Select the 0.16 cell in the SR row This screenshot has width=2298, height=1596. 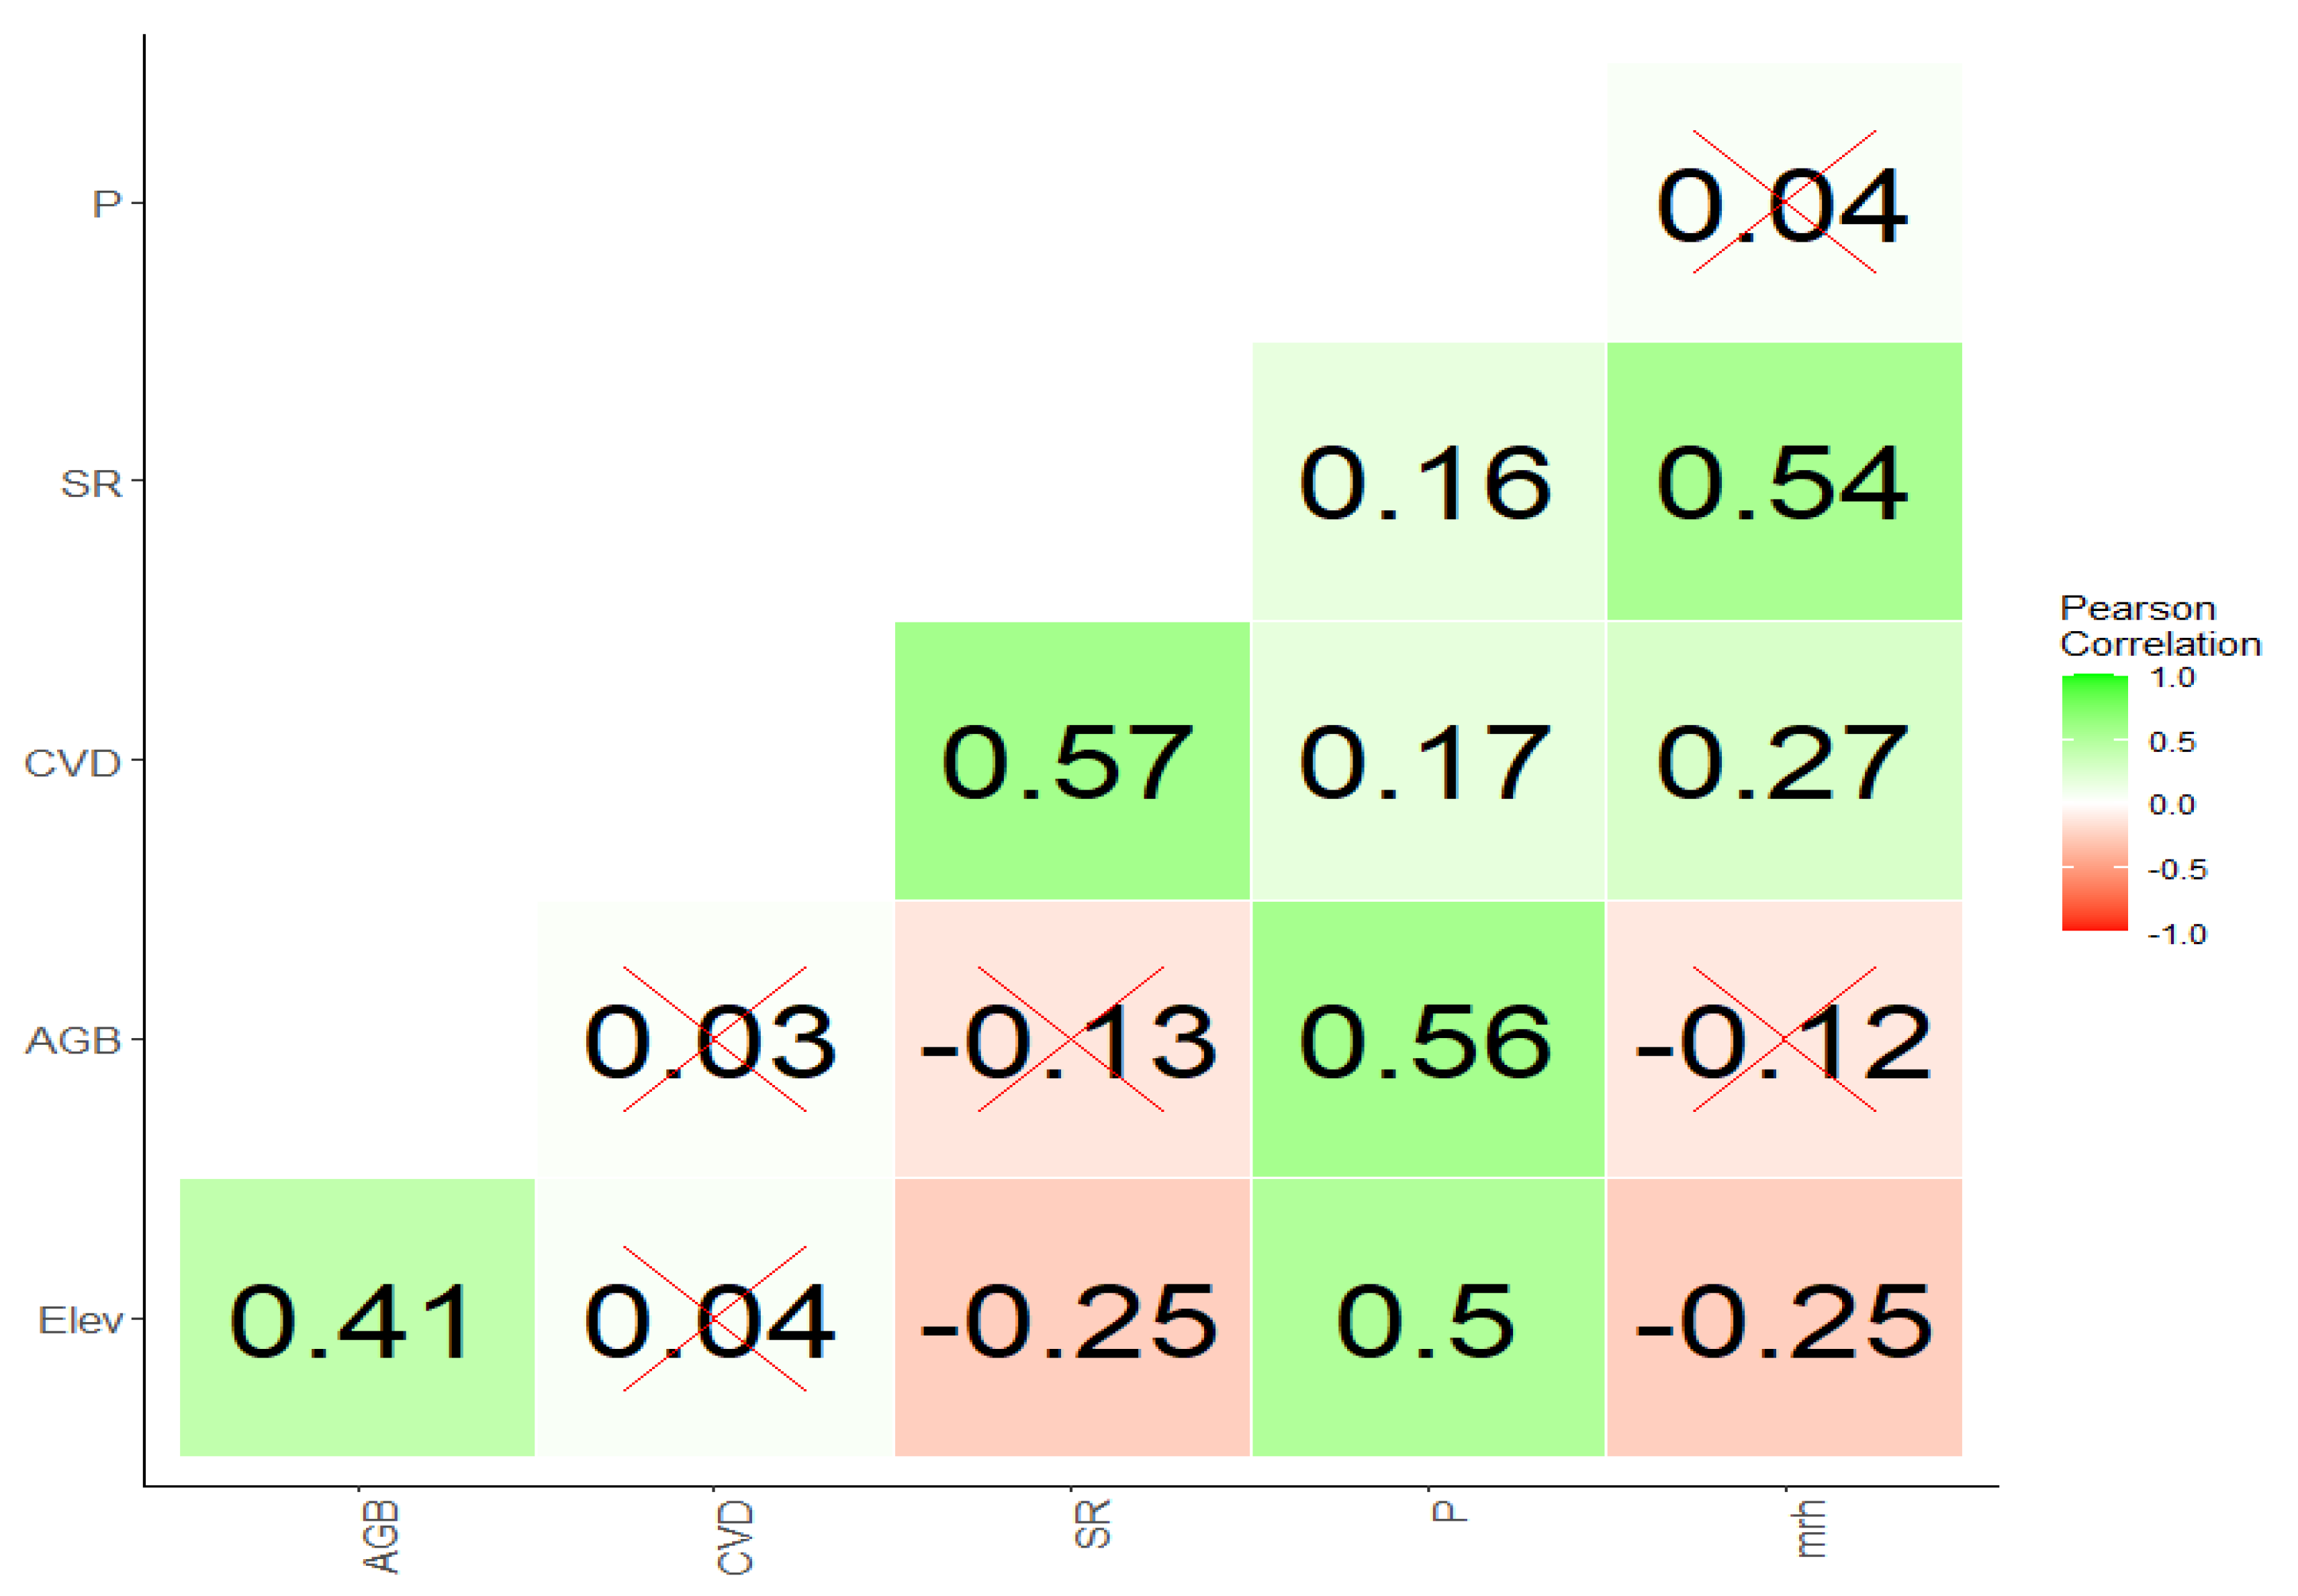1427,482
